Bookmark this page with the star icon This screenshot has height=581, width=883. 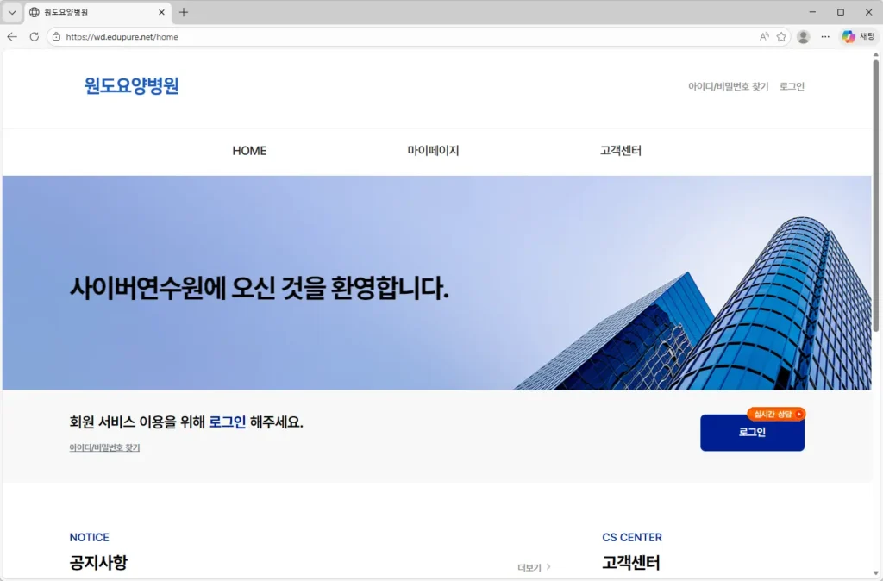click(x=782, y=36)
